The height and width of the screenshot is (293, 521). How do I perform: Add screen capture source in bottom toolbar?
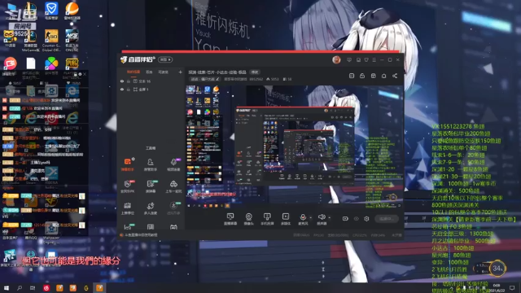pos(230,219)
